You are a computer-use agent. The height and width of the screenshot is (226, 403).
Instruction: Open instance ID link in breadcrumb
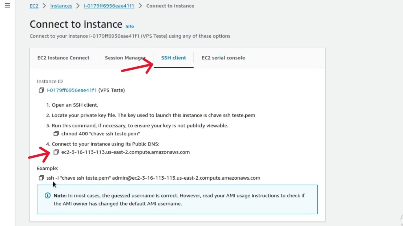pyautogui.click(x=109, y=6)
